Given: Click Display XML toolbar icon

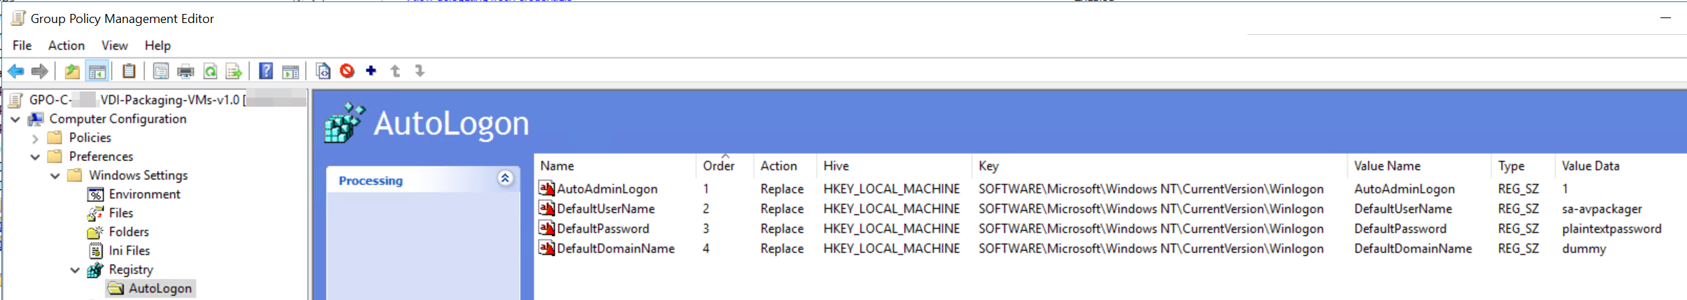Looking at the screenshot, I should click(x=322, y=71).
